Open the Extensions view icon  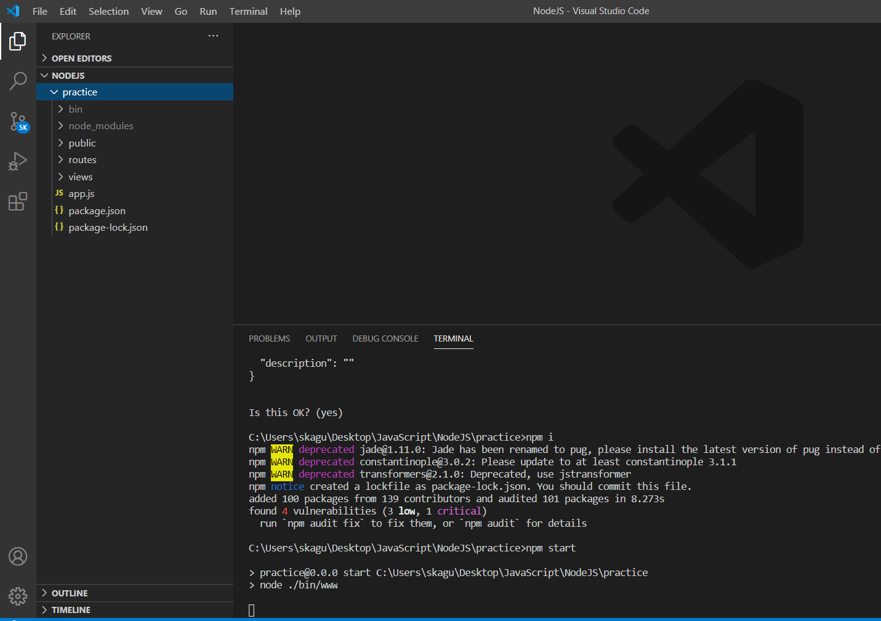pos(18,201)
